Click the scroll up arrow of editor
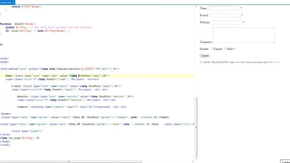This screenshot has width=290, height=163. click(x=196, y=7)
